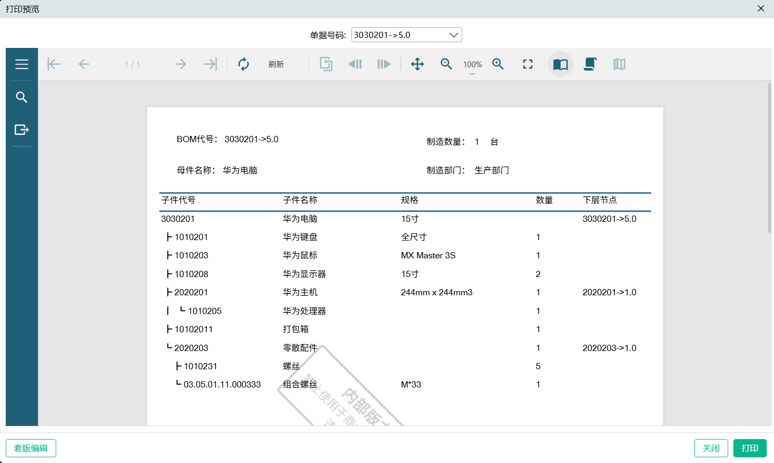774x463 pixels.
Task: Go to the first page
Action: point(54,64)
